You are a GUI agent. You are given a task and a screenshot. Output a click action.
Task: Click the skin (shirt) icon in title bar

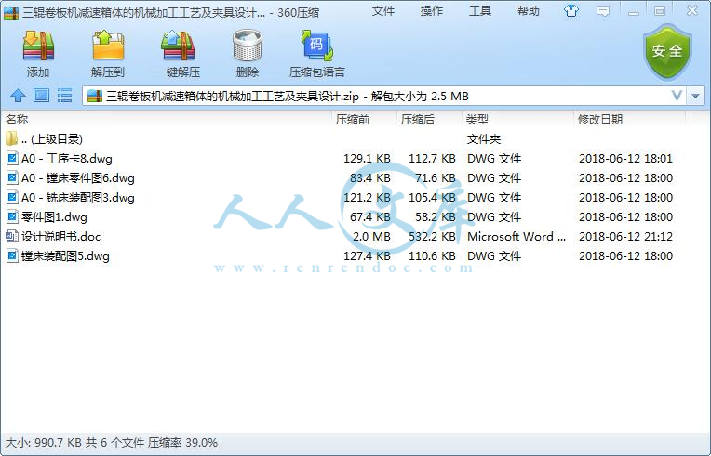coord(570,11)
